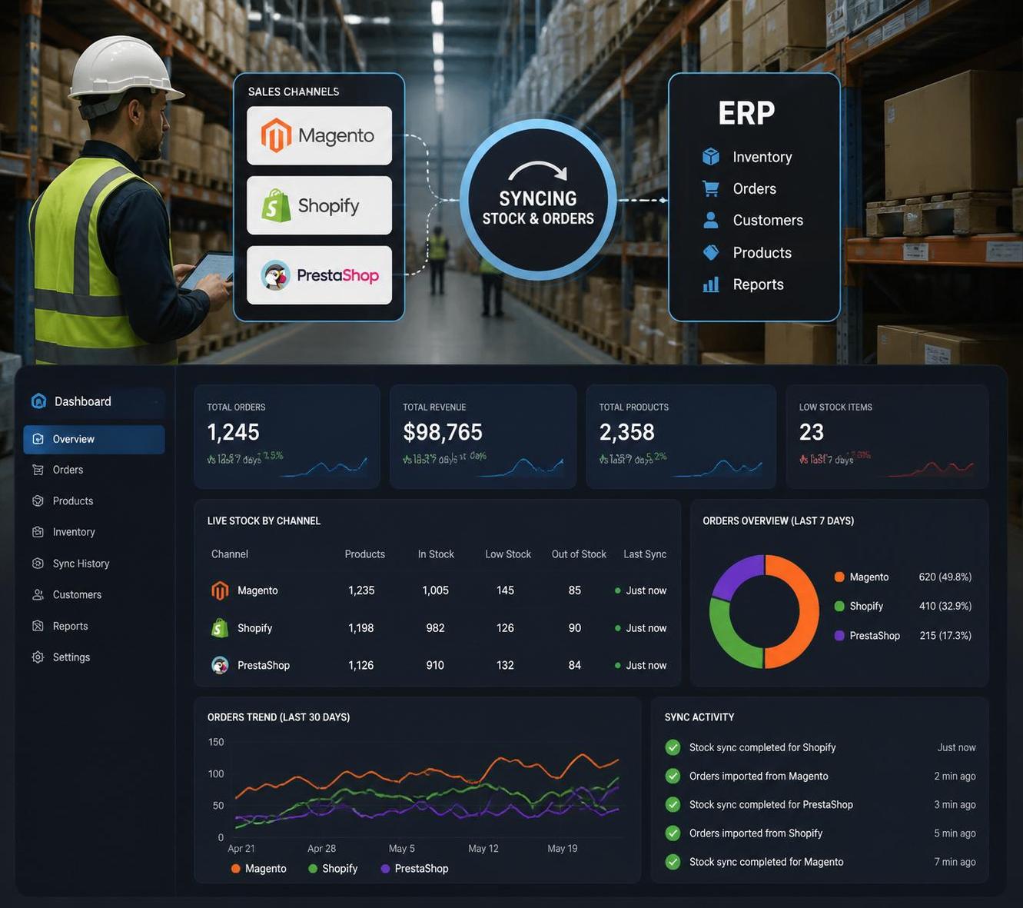Open Settings label in the sidebar
The height and width of the screenshot is (908, 1023).
(x=71, y=657)
